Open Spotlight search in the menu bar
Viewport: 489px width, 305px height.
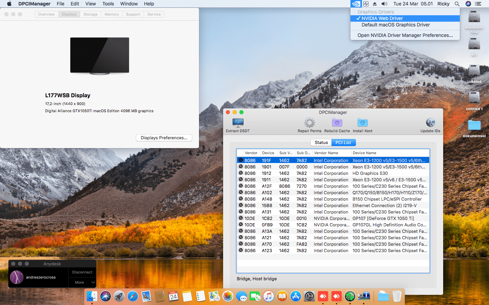457,4
